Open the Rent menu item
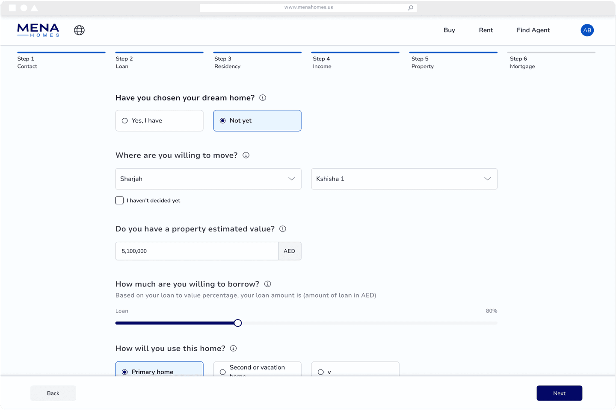The width and height of the screenshot is (616, 410). [x=486, y=30]
